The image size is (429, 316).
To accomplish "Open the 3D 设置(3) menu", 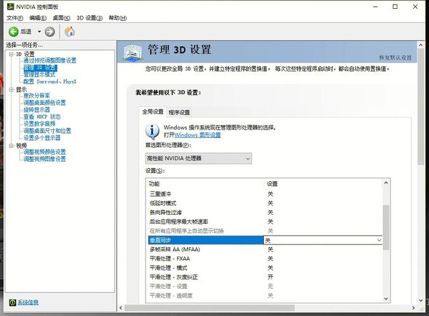I will tap(89, 18).
